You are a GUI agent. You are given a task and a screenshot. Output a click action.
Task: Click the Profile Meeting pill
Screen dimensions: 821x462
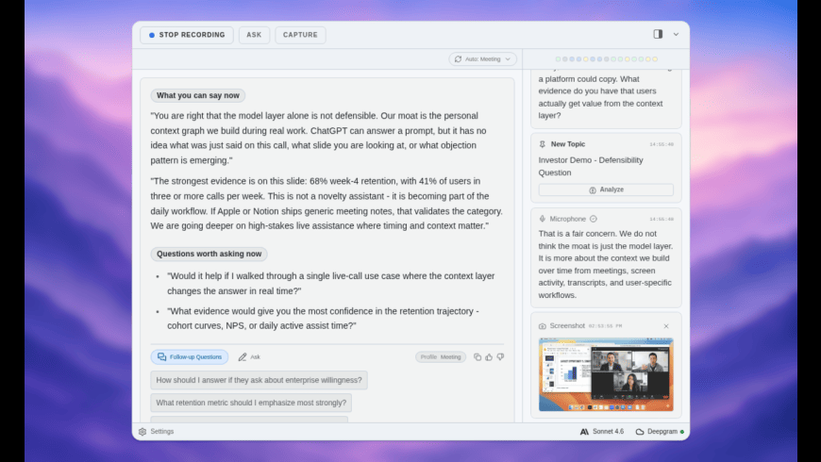coord(441,356)
